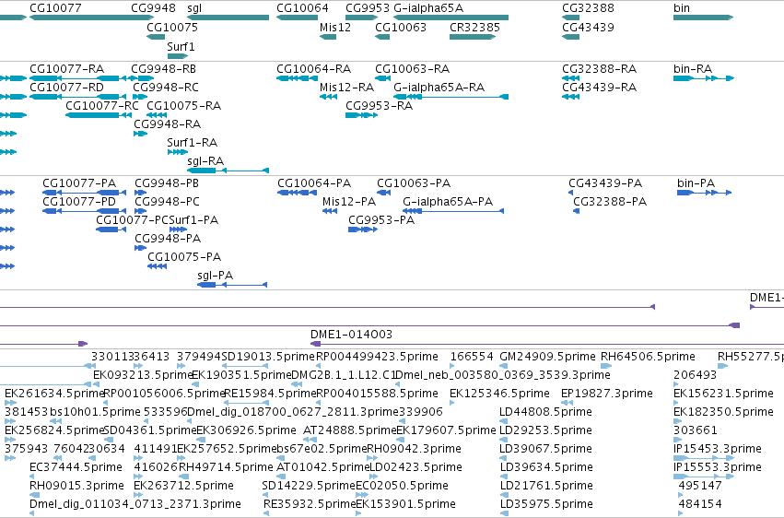Select the CG9948-RC transcript label

pos(166,87)
